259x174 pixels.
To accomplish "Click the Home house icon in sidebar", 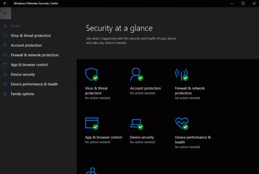I will click(5, 26).
